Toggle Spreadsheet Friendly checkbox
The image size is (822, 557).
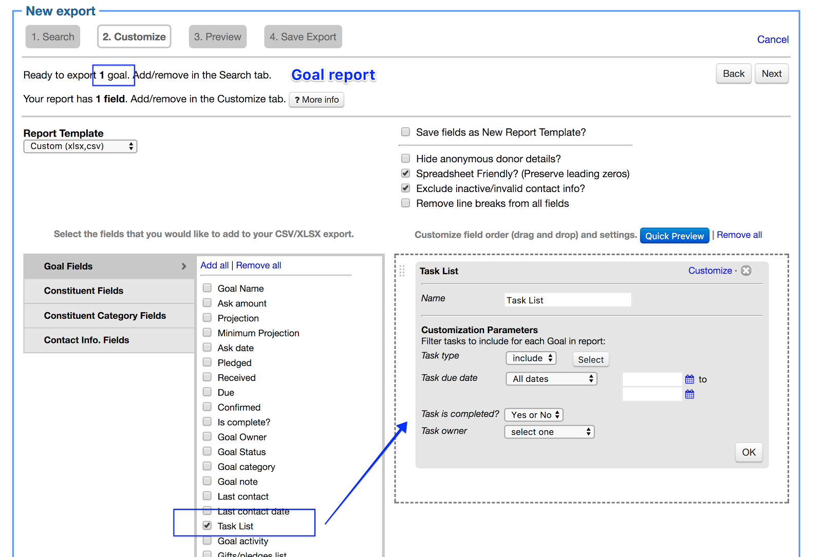coord(405,173)
